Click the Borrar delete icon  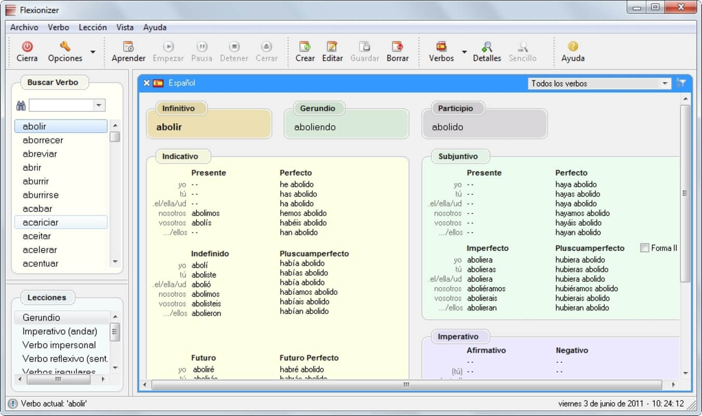point(397,47)
